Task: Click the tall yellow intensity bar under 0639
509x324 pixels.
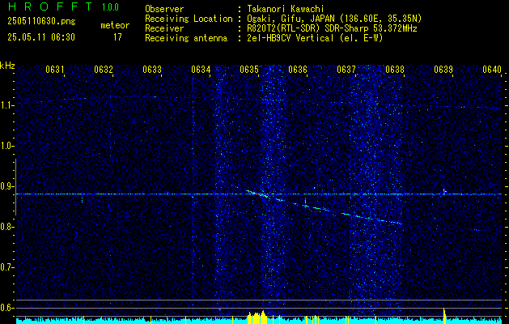Action: point(444,316)
